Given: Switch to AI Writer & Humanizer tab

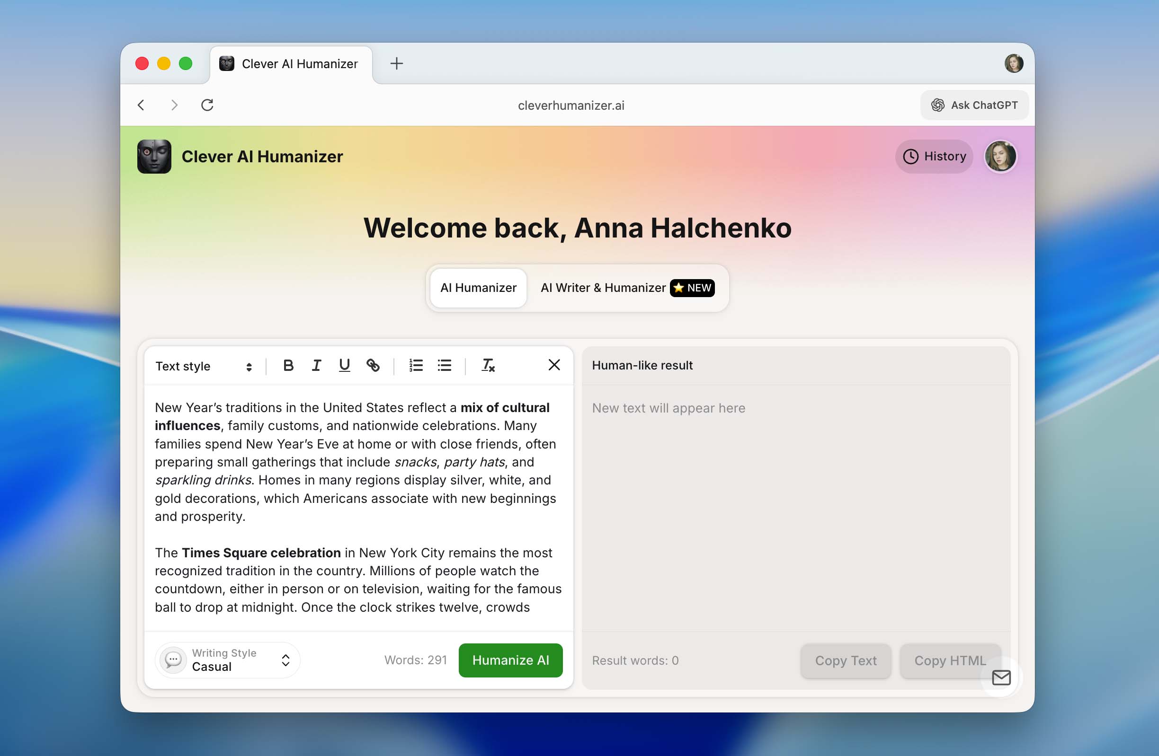Looking at the screenshot, I should tap(627, 288).
